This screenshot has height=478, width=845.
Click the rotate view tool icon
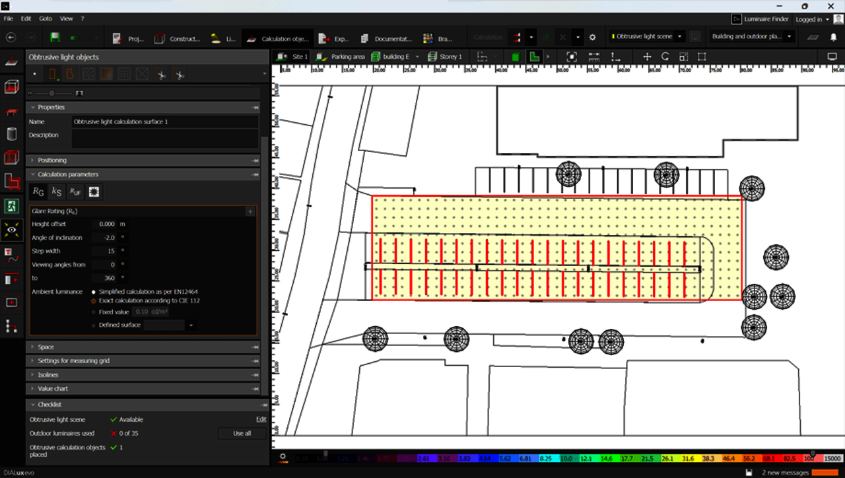tap(665, 57)
